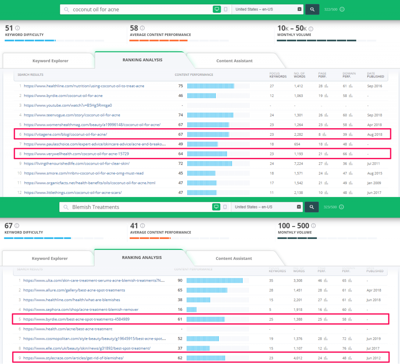
Task: Click content performance bar for ulta row
Action: coord(218,281)
